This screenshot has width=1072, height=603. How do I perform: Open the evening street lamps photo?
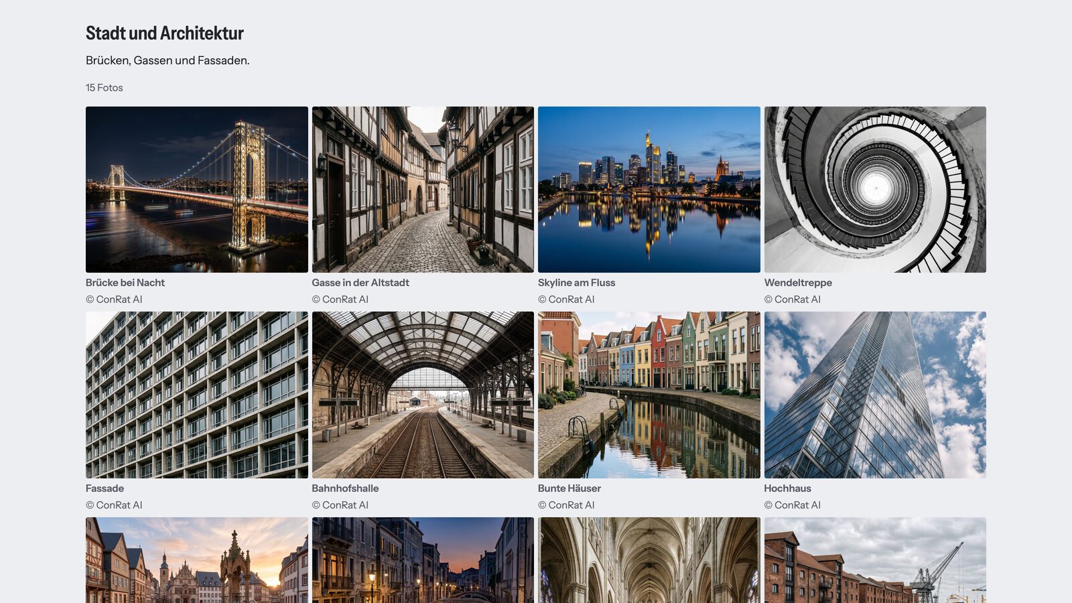click(x=423, y=560)
